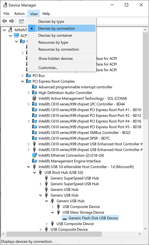
Task: Click the PCI Bus device icon
Action: pyautogui.click(x=28, y=76)
